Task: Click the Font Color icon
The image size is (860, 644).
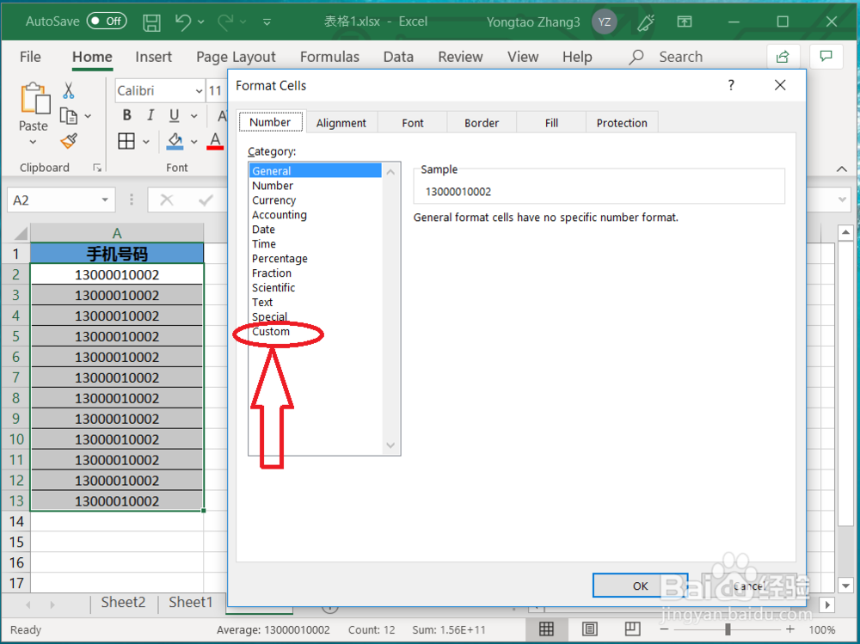Action: click(x=214, y=141)
